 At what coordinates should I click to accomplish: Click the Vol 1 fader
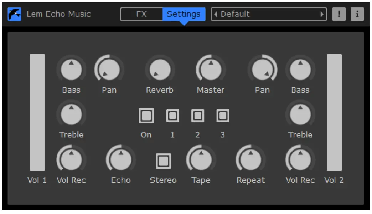37,112
